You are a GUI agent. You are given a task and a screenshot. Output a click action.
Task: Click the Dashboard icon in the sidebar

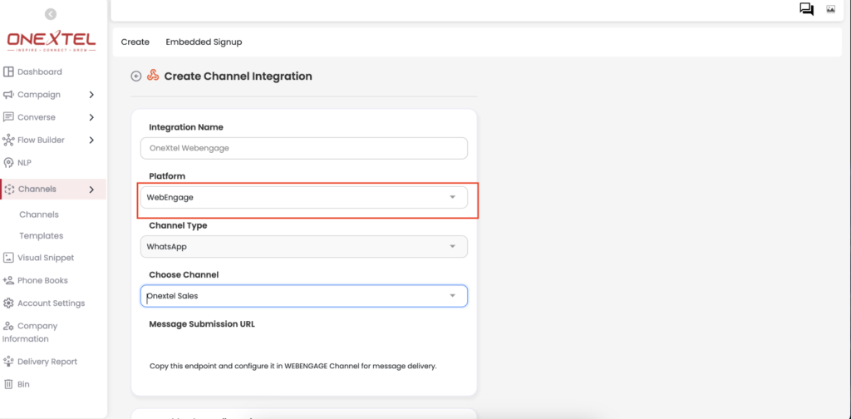pos(8,71)
